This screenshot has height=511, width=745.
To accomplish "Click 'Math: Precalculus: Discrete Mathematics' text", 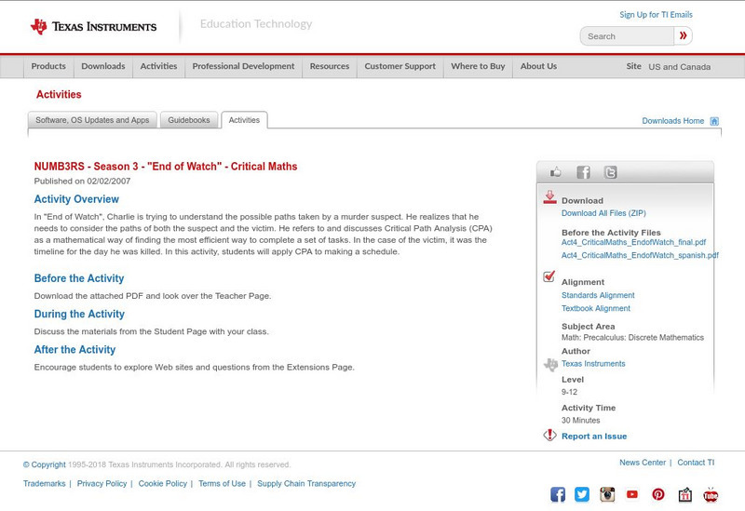I will (632, 338).
